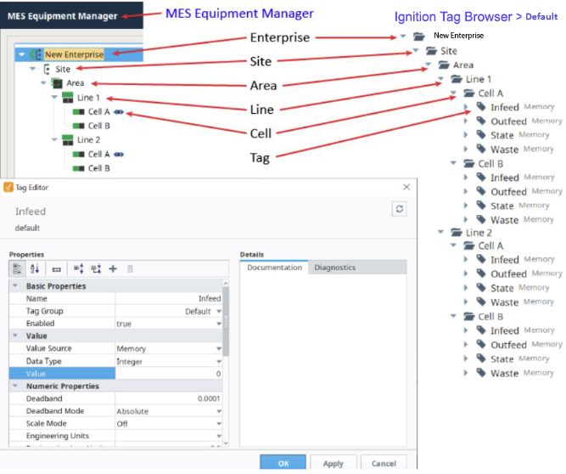Click the OK button

pyautogui.click(x=283, y=463)
